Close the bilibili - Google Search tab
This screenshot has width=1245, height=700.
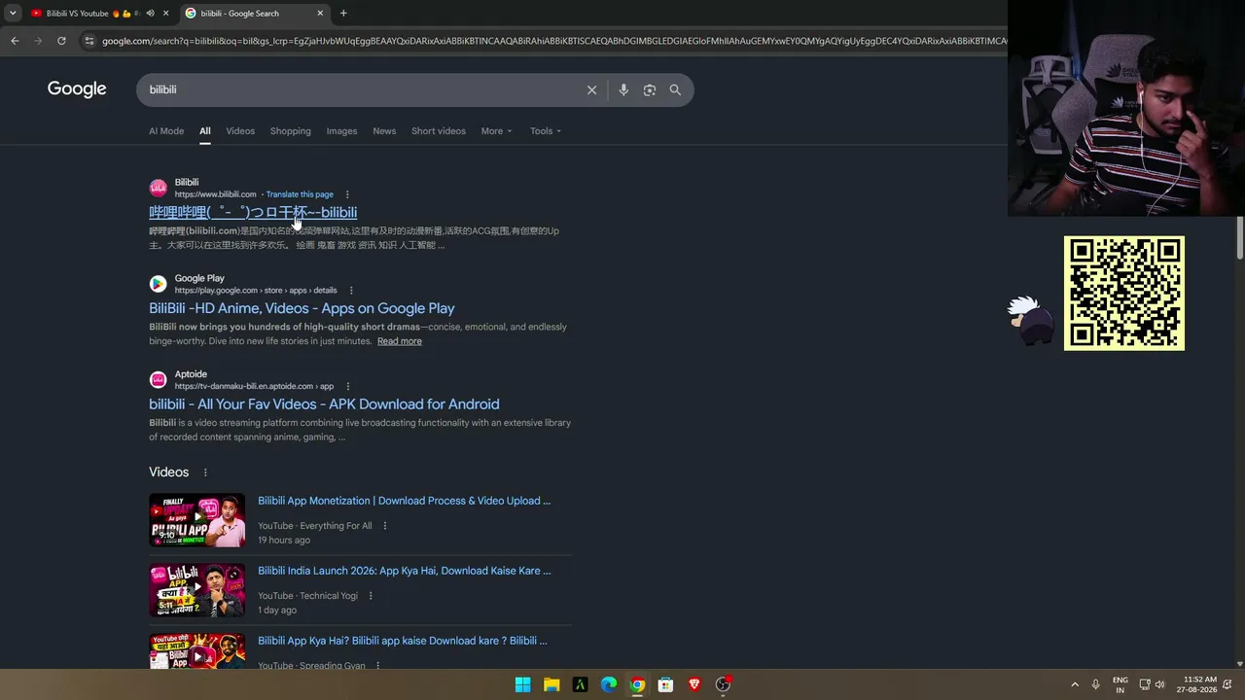(321, 14)
